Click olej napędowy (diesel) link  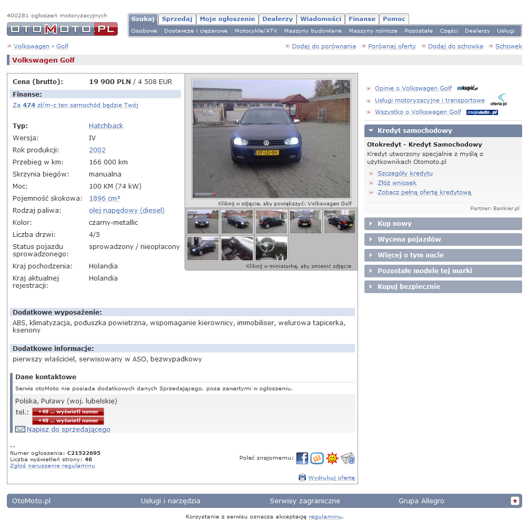[x=127, y=210]
